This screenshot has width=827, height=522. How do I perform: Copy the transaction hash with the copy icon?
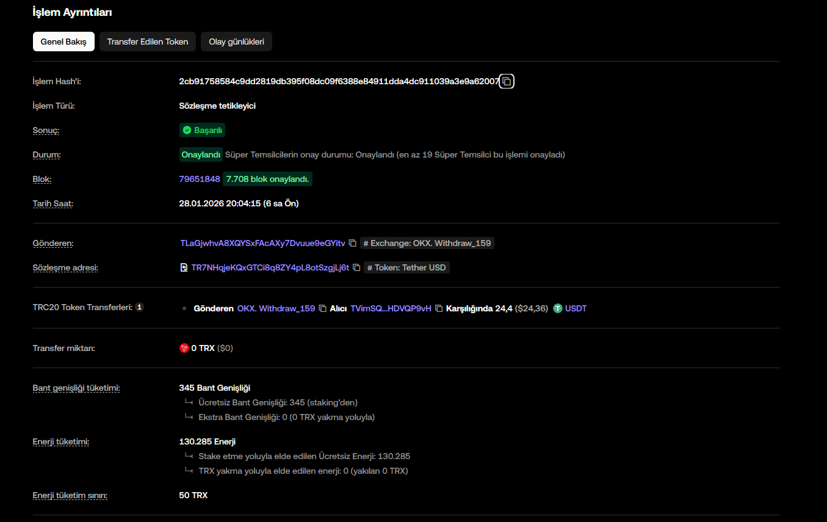pos(507,81)
